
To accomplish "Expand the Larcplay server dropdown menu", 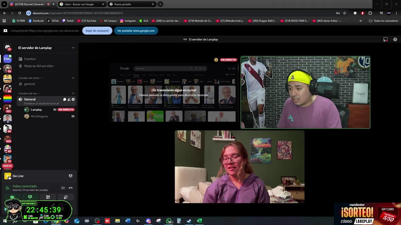I will pos(73,48).
